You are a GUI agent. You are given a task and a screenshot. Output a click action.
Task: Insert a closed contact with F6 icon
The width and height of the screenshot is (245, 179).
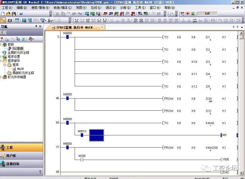pos(88,21)
